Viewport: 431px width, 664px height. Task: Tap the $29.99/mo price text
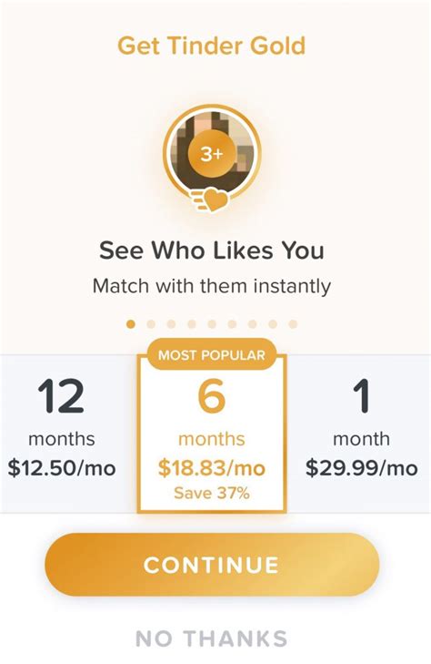pos(362,468)
